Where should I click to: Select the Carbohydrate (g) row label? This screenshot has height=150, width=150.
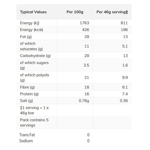click(x=35, y=56)
